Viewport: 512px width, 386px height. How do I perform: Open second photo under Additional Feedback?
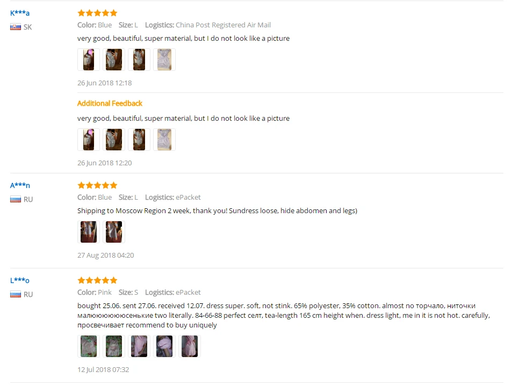(114, 140)
